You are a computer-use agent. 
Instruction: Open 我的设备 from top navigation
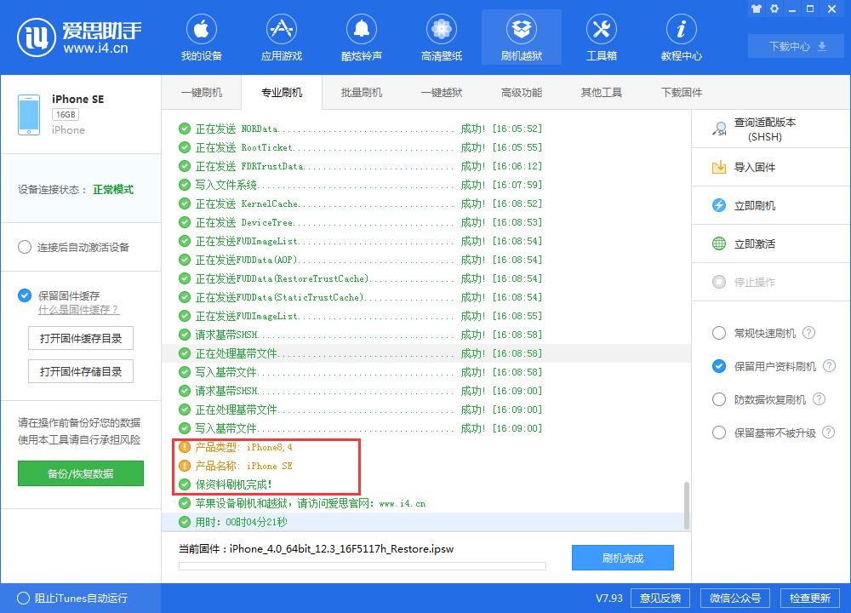pyautogui.click(x=202, y=38)
